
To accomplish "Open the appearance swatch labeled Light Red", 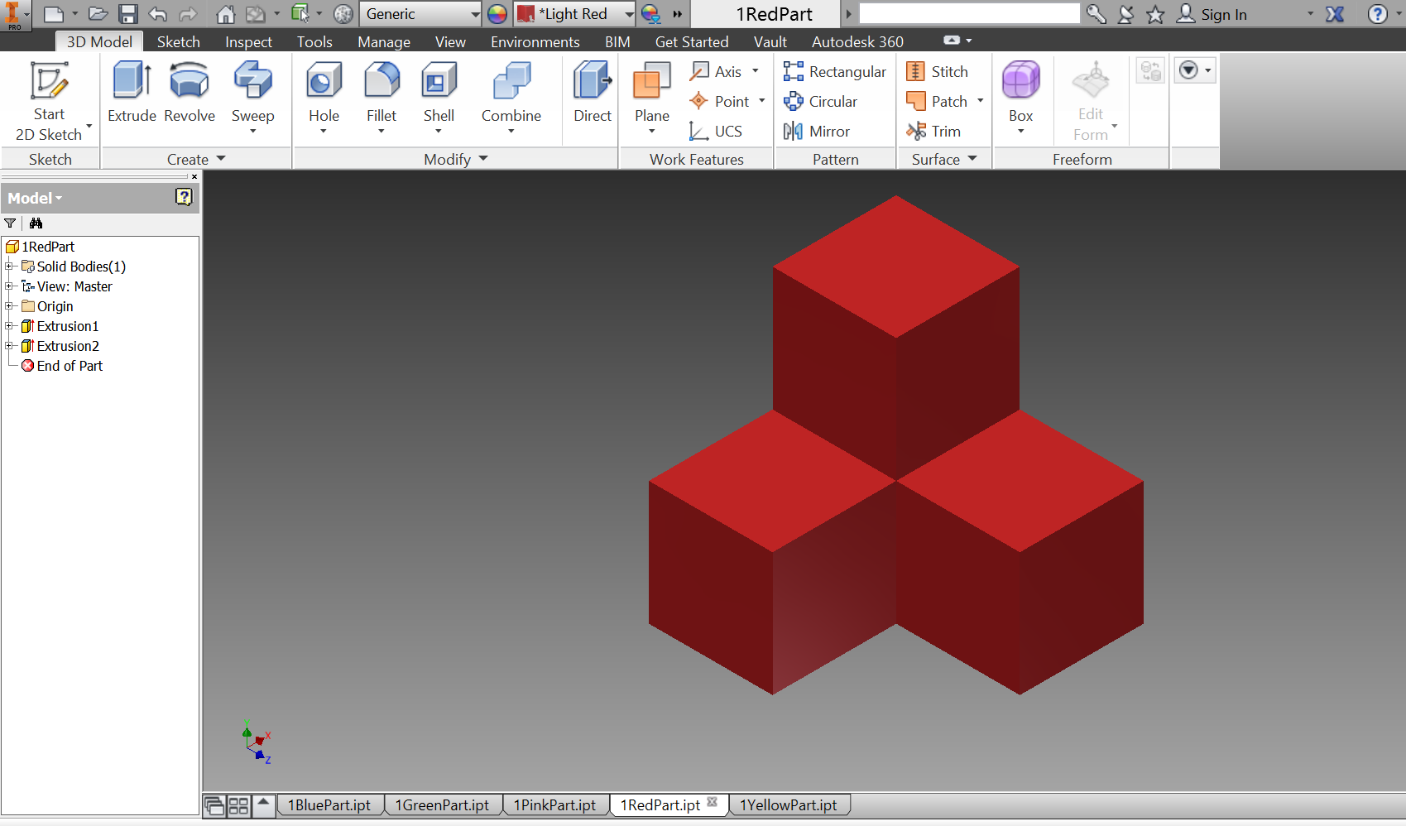I will pos(573,14).
